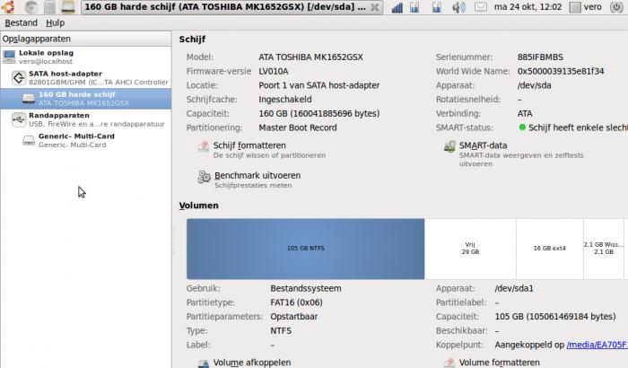
Task: Click the Verbinding value ATA
Action: 525,113
